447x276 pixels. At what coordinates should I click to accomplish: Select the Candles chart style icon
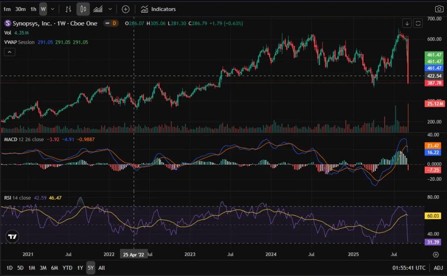click(83, 9)
